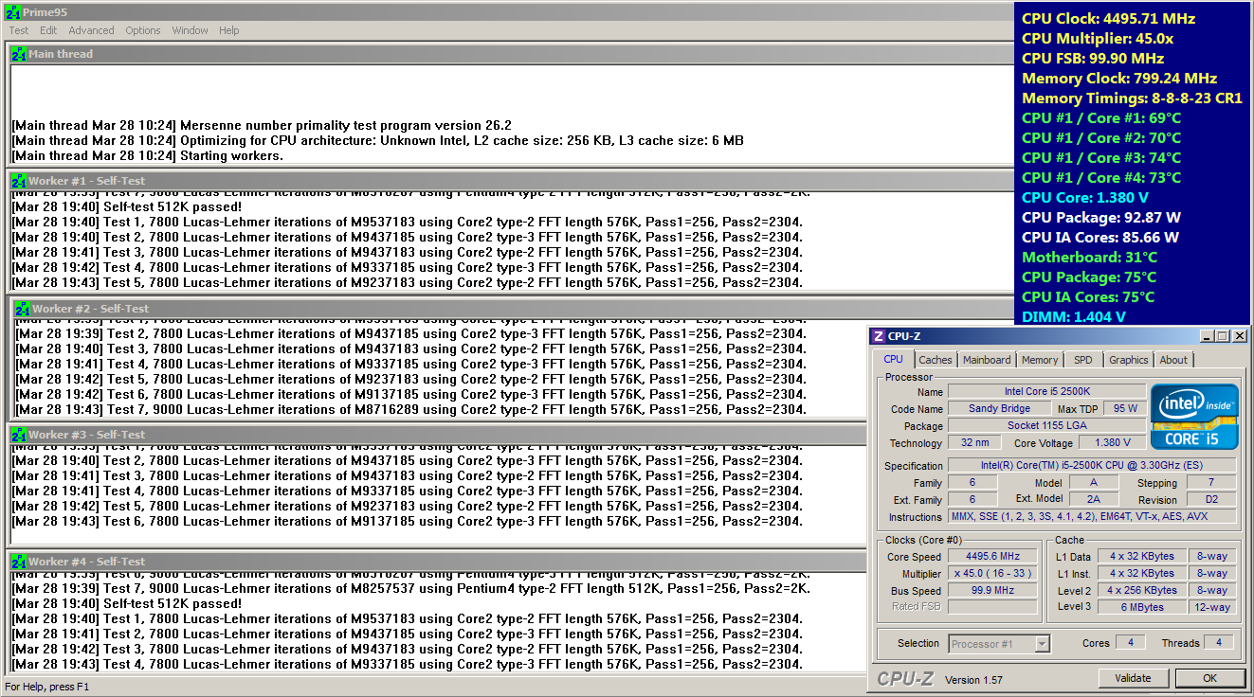The width and height of the screenshot is (1254, 697).
Task: Select the SPD tab in CPU-Z
Action: pos(1082,360)
